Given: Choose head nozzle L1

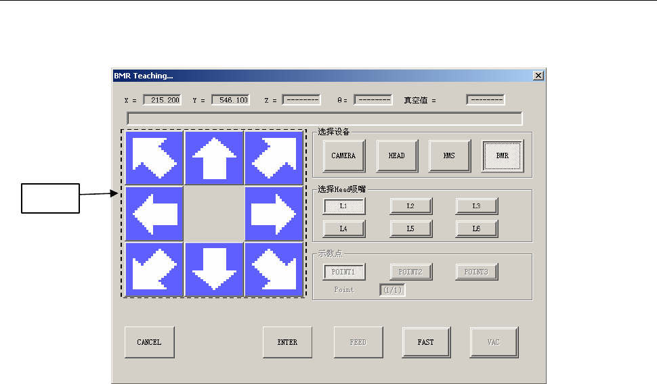Looking at the screenshot, I should (x=344, y=206).
